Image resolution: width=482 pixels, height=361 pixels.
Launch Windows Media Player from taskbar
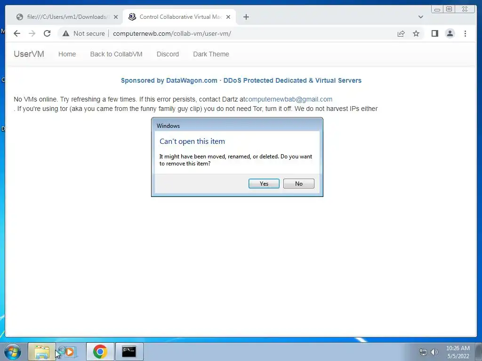tap(70, 352)
